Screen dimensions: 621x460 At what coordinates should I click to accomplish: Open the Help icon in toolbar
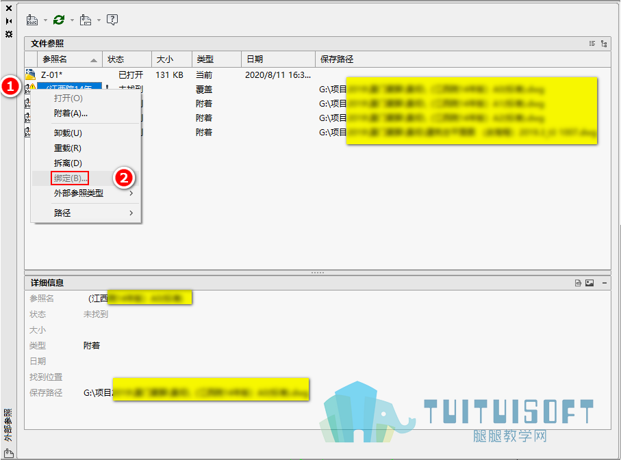tap(112, 20)
